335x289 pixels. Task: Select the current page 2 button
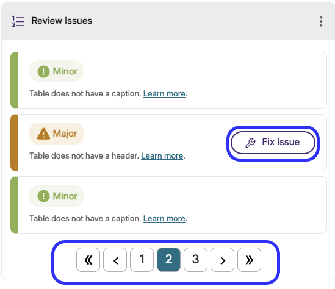point(168,260)
